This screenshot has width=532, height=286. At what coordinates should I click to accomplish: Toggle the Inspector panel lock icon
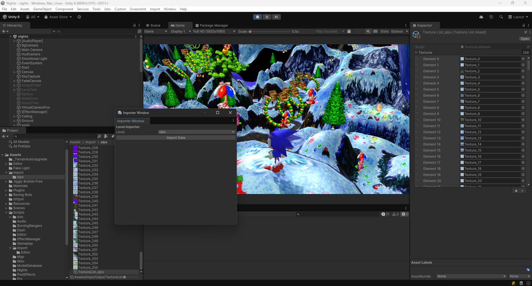pyautogui.click(x=524, y=25)
